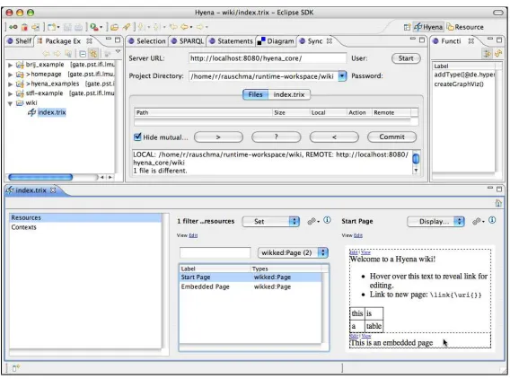Switch to the Shelf tab
510x379 pixels.
point(20,41)
